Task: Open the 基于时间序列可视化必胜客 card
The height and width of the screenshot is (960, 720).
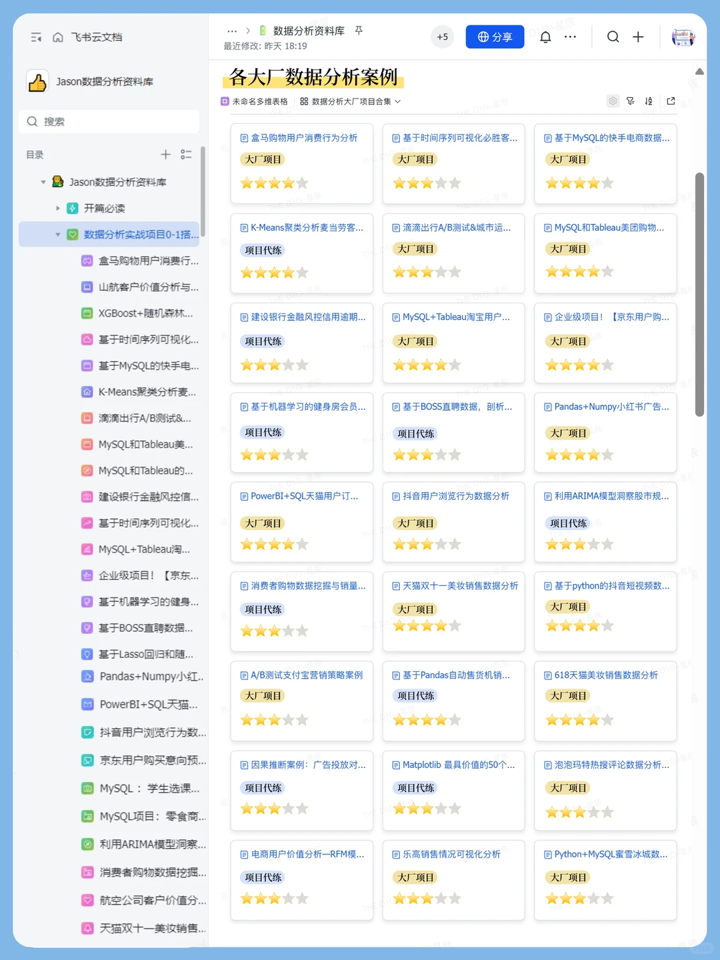Action: click(x=454, y=163)
